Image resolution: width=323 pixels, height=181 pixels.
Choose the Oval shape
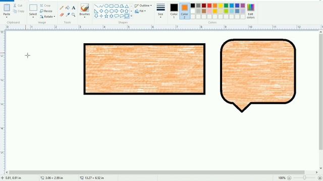coord(106,6)
